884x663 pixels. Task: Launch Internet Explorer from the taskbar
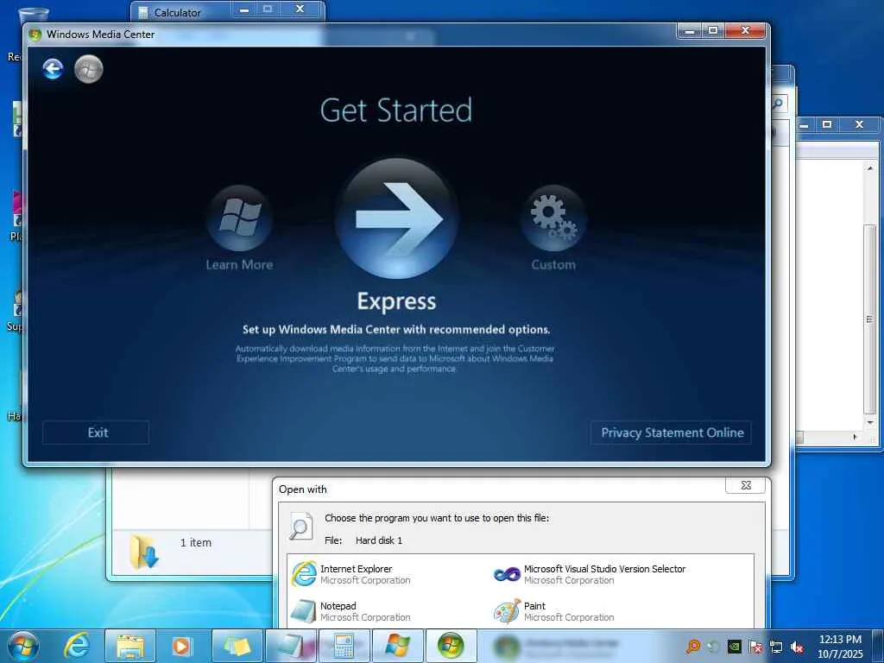coord(77,646)
